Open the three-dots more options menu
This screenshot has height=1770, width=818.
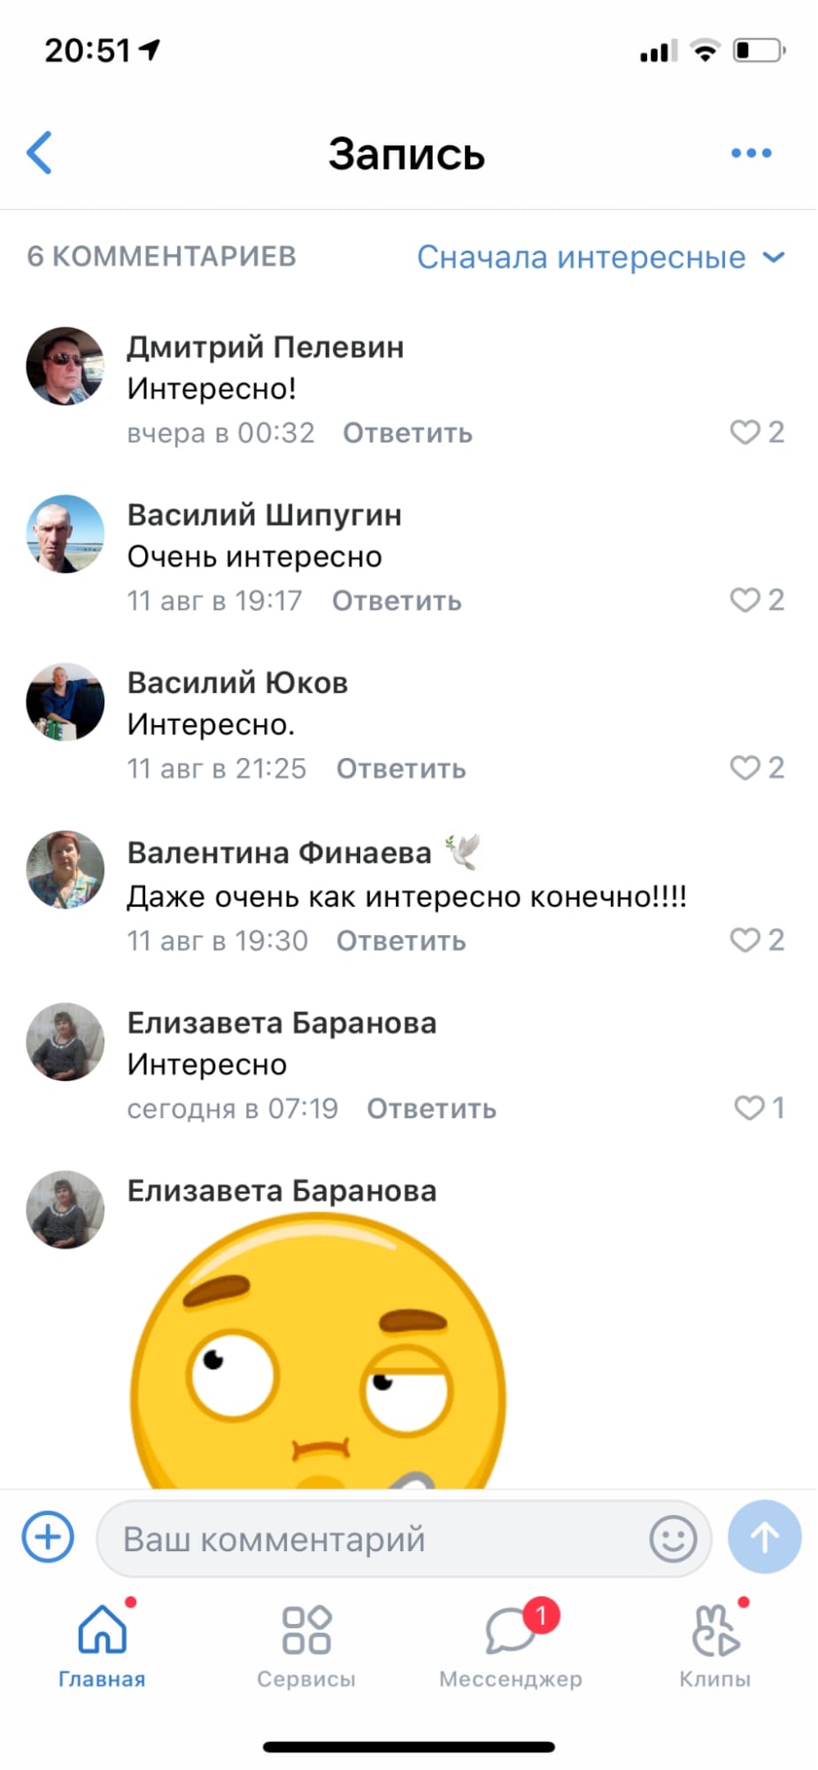click(x=752, y=153)
